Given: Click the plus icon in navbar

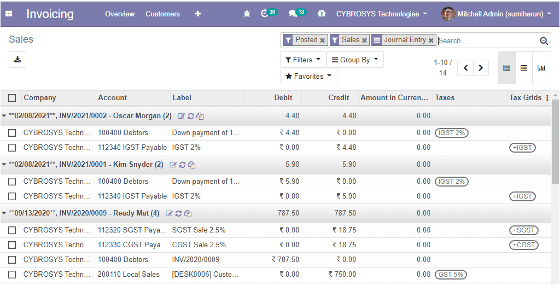Looking at the screenshot, I should pyautogui.click(x=198, y=14).
